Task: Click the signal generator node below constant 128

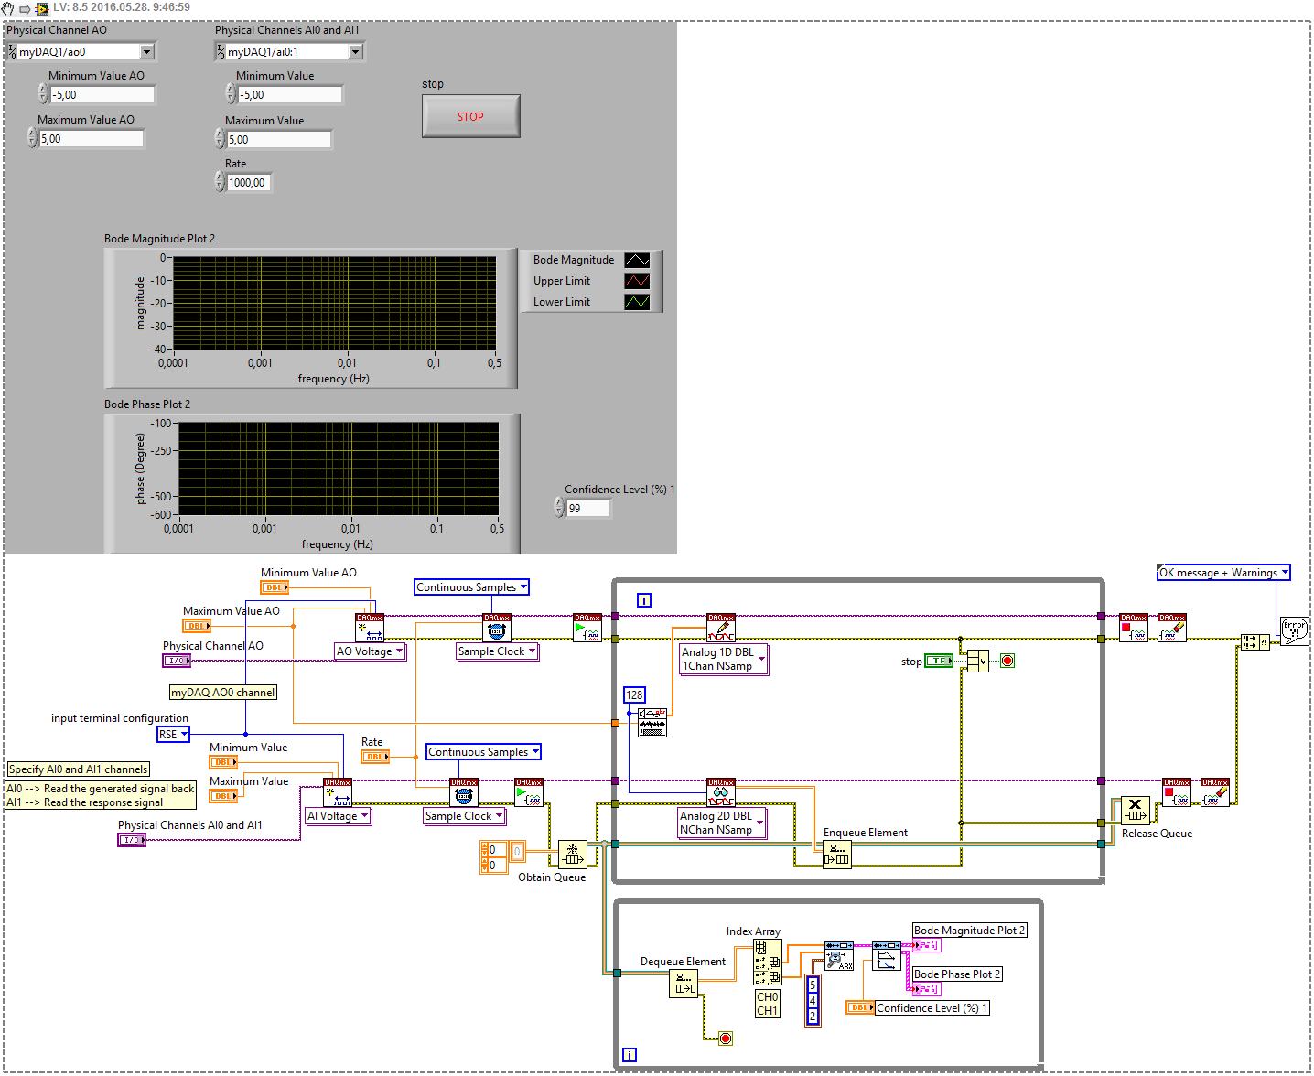Action: [652, 722]
